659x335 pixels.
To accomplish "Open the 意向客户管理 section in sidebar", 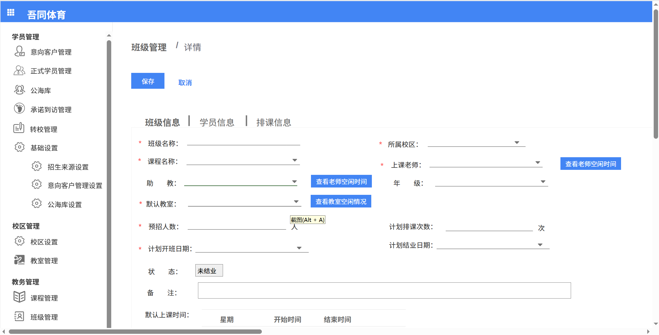I will (x=51, y=52).
